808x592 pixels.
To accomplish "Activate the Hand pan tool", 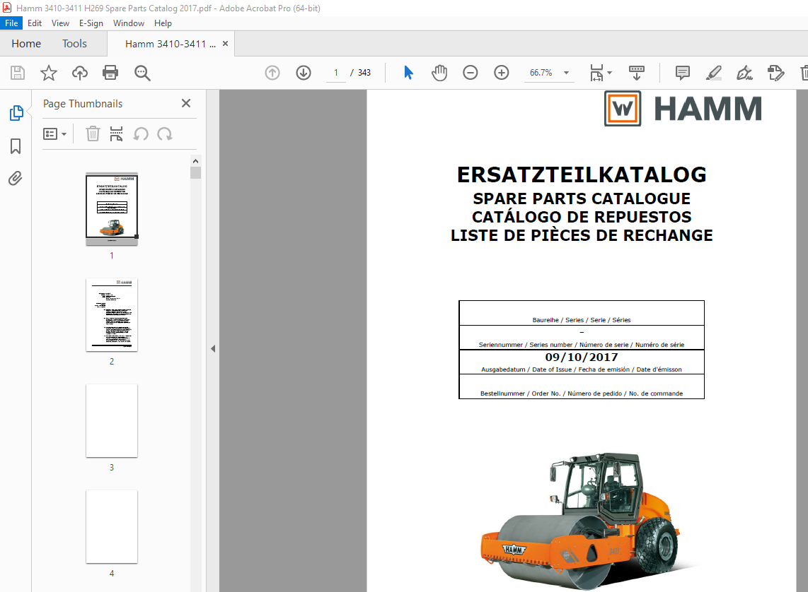I will pyautogui.click(x=439, y=73).
